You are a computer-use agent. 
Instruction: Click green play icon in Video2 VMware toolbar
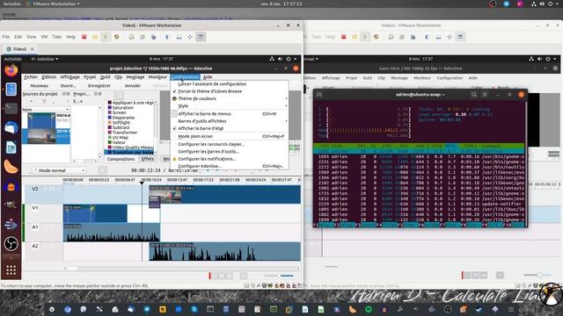[x=365, y=37]
